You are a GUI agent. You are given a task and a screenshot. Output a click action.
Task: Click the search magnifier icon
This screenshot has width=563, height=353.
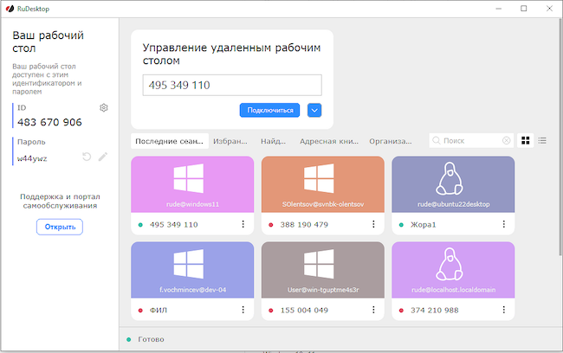[x=437, y=141]
